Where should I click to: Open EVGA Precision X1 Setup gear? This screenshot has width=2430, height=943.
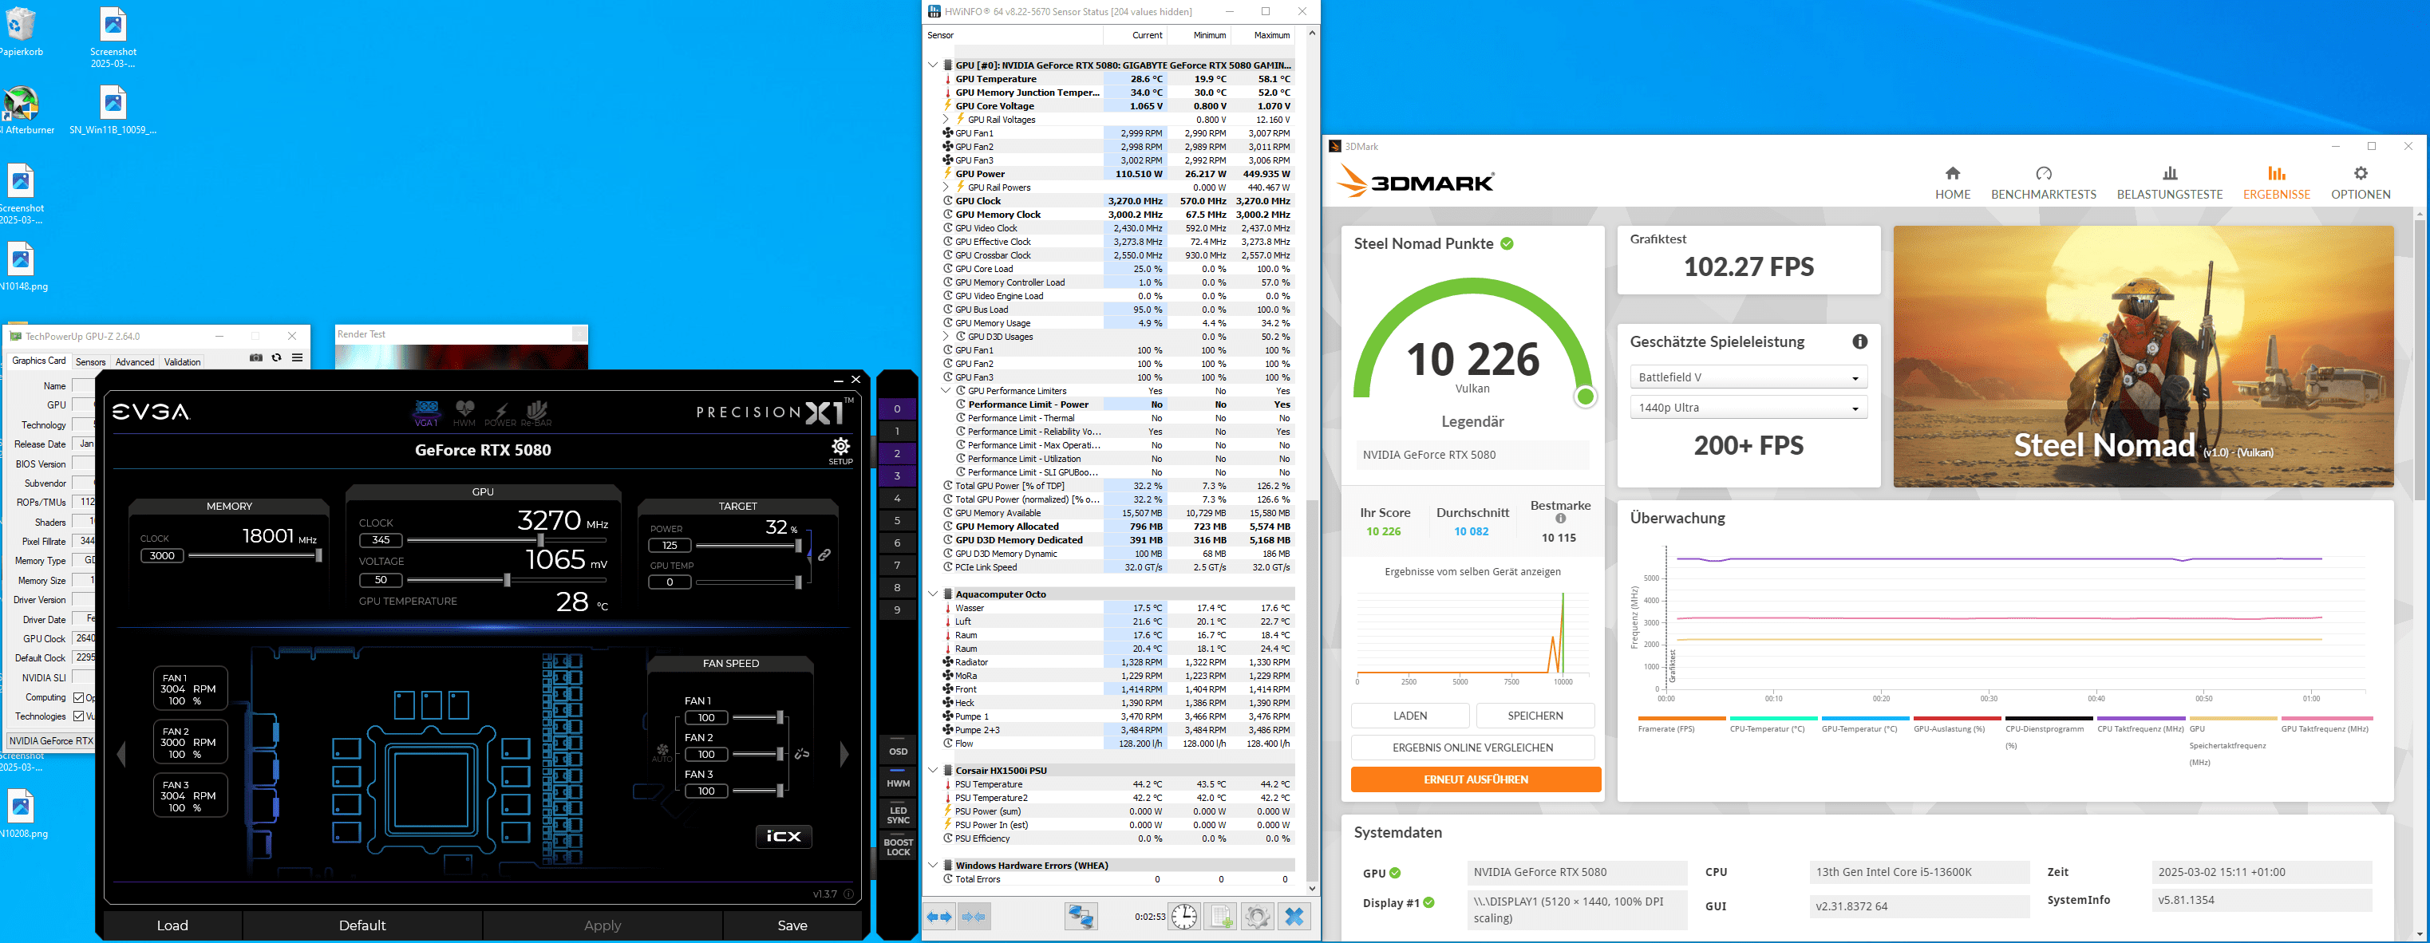(840, 447)
